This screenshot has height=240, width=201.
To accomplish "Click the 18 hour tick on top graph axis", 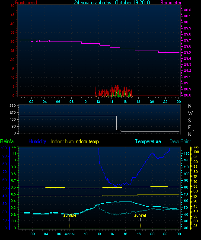I will click(x=138, y=102).
